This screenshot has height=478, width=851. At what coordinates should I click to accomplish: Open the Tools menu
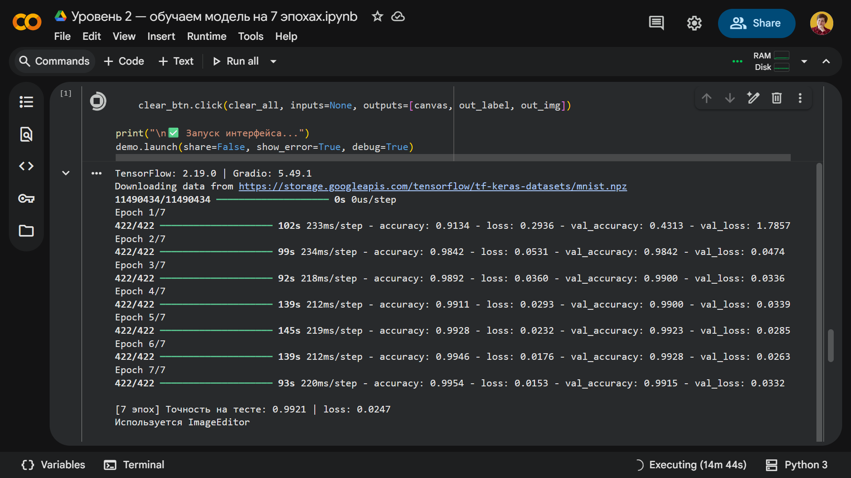(x=250, y=36)
